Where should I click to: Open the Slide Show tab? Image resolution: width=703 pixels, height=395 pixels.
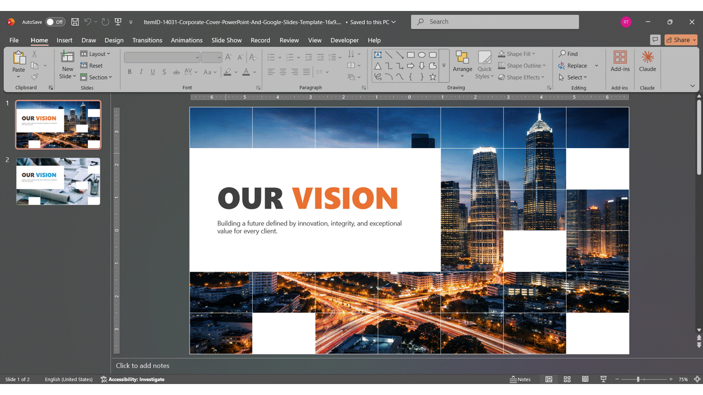click(226, 40)
